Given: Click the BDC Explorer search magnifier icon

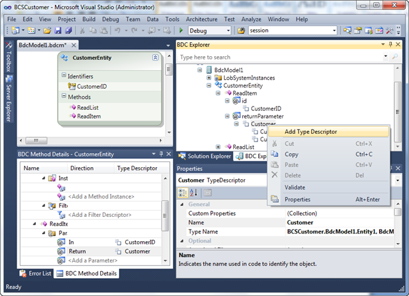Looking at the screenshot, I should pos(395,57).
